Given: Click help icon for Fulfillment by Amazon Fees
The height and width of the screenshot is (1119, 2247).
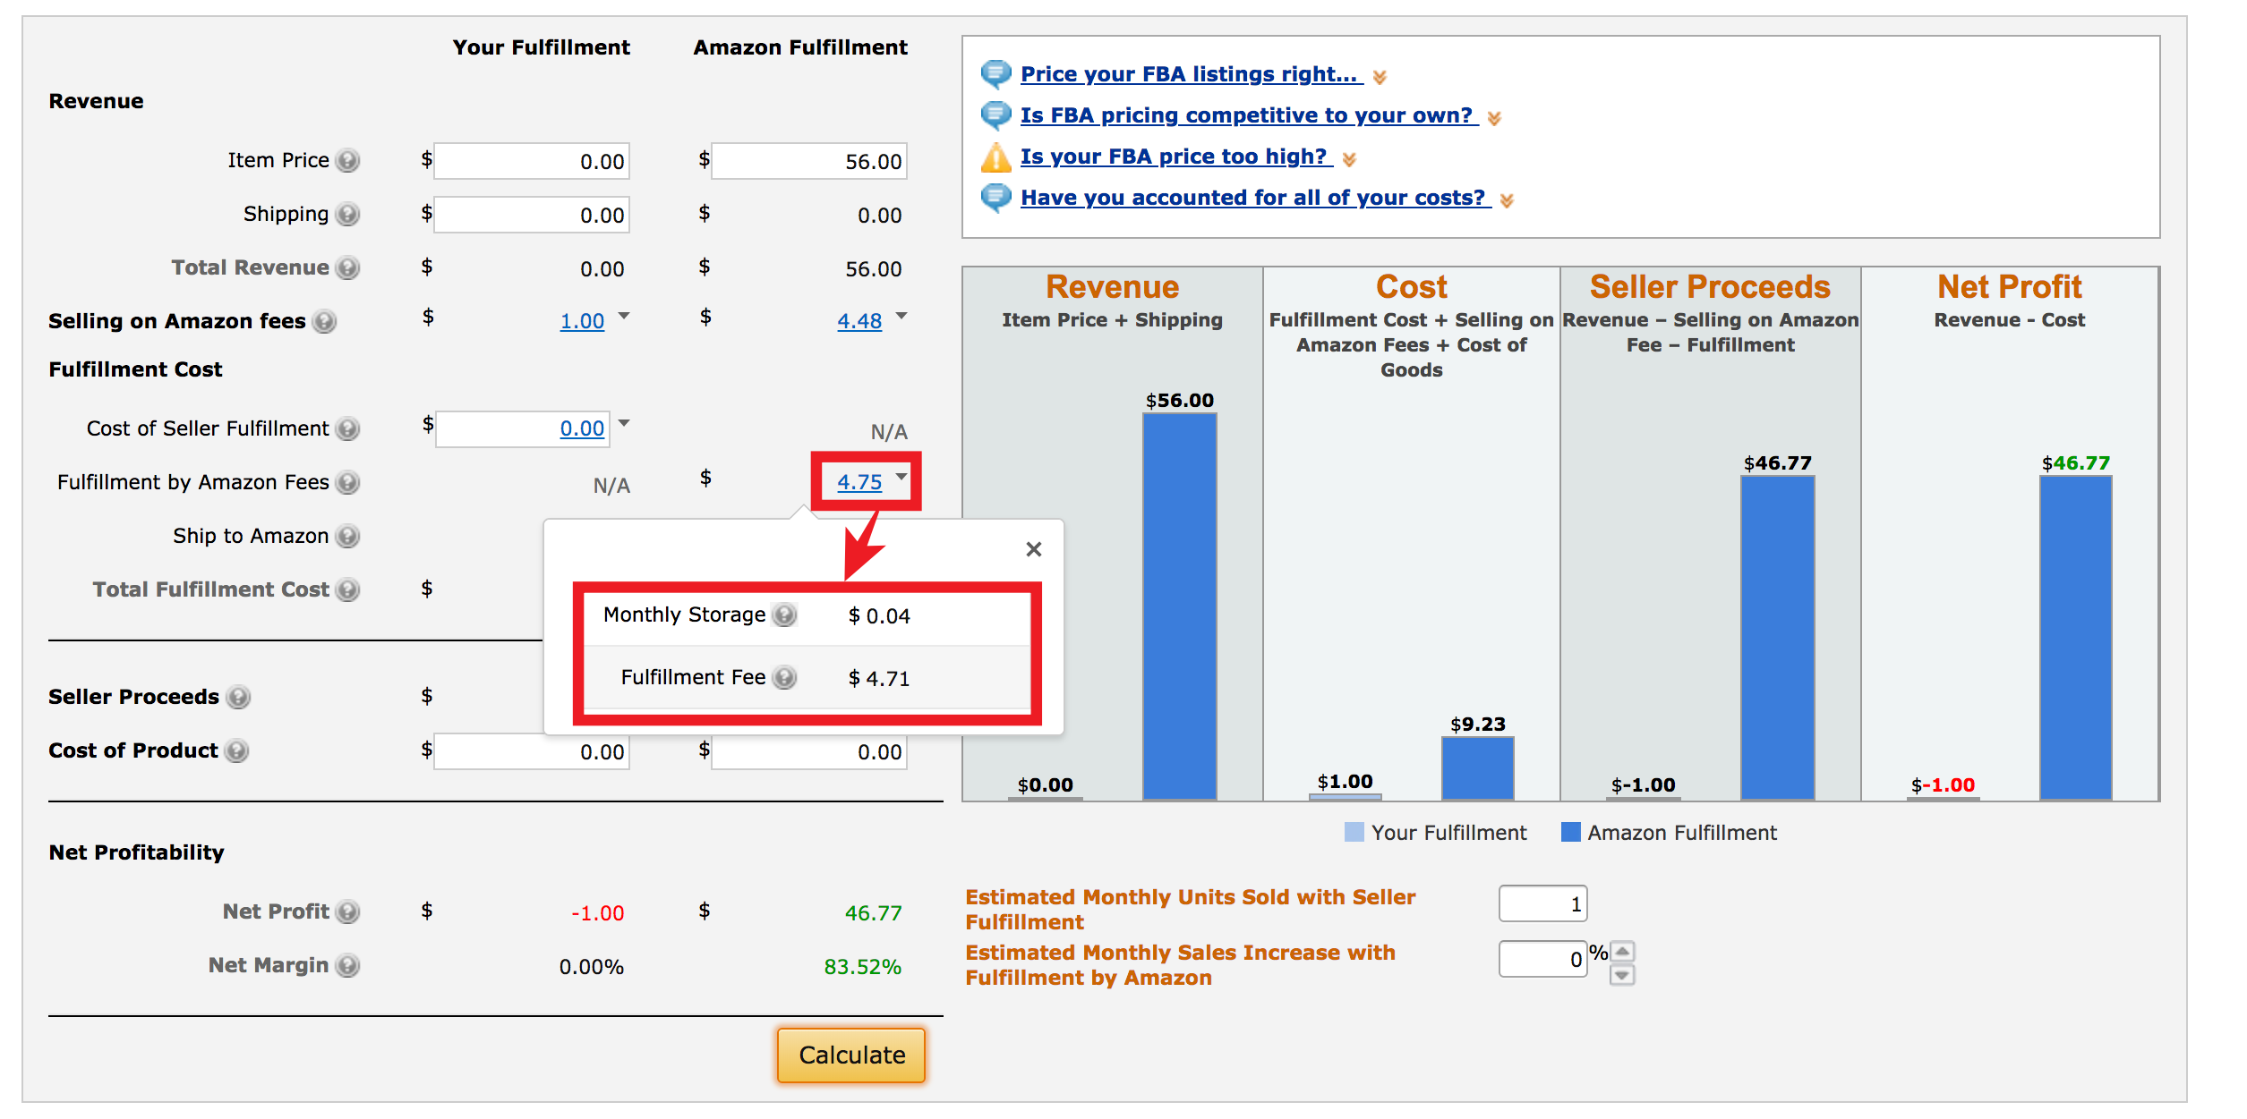Looking at the screenshot, I should click(347, 482).
